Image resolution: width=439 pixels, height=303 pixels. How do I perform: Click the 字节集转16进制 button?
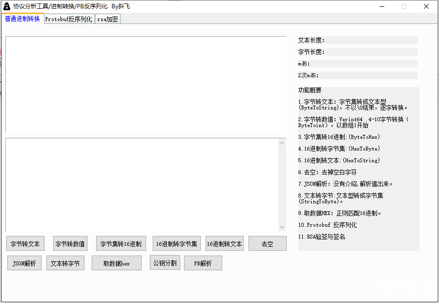[x=121, y=244]
